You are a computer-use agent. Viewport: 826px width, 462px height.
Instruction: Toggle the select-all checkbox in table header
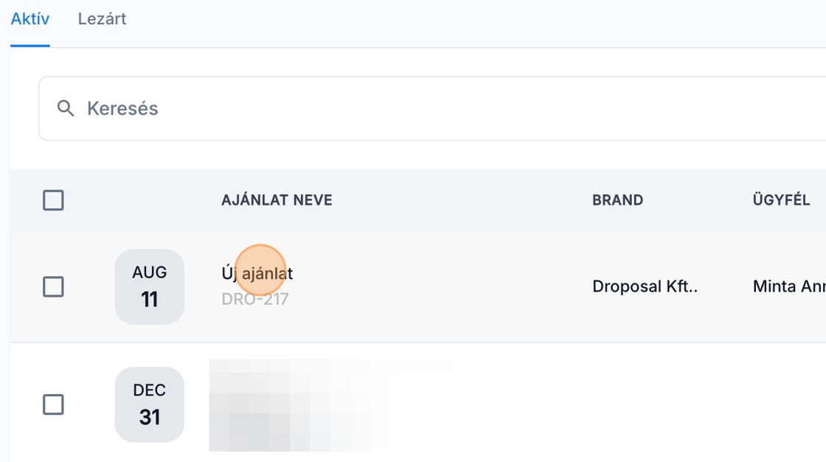tap(53, 200)
